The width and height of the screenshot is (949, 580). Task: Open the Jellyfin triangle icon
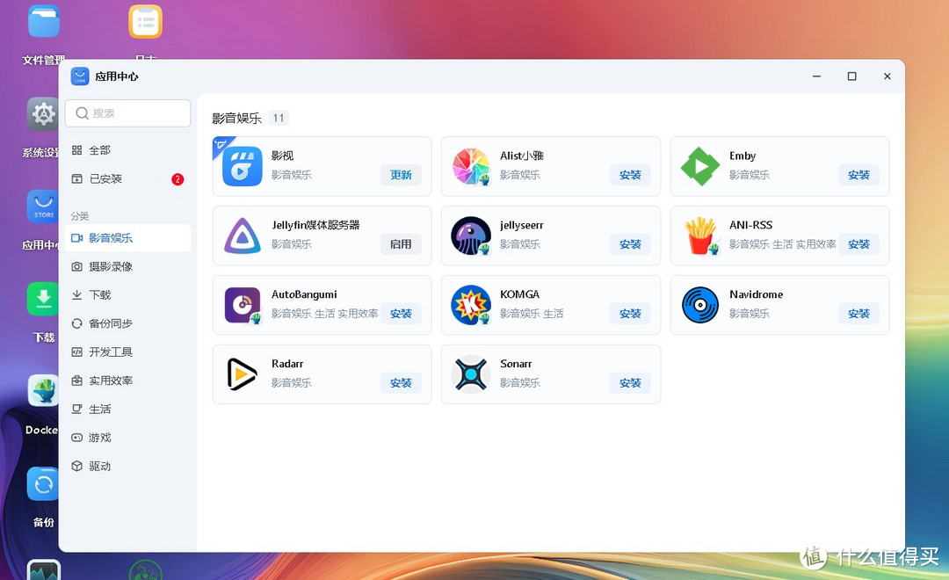pos(243,236)
